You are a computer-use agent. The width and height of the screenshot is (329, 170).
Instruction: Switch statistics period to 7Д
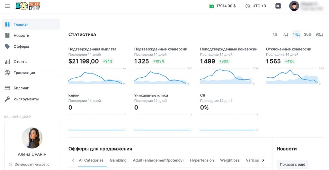pos(285,35)
